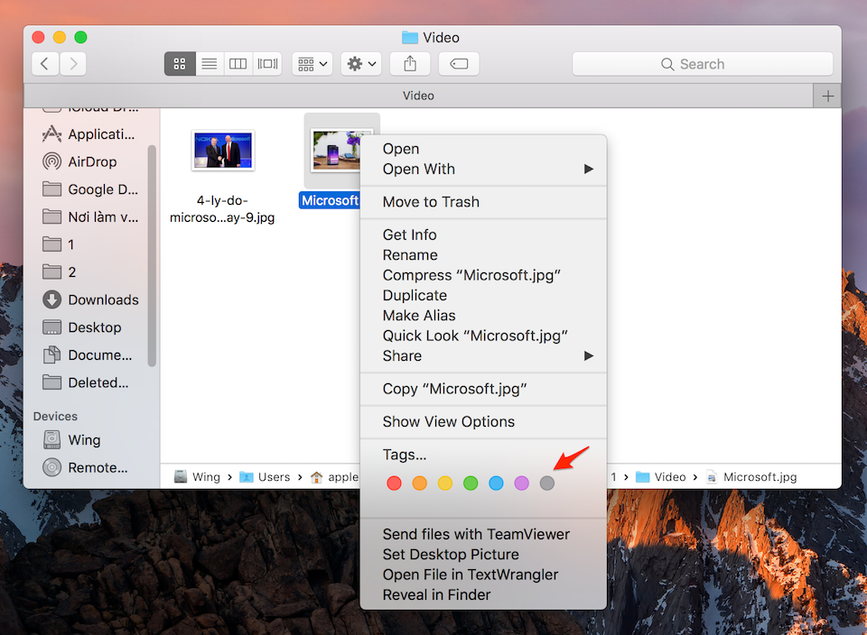Screen dimensions: 867x635
Task: Open the action gear menu
Action: click(359, 63)
